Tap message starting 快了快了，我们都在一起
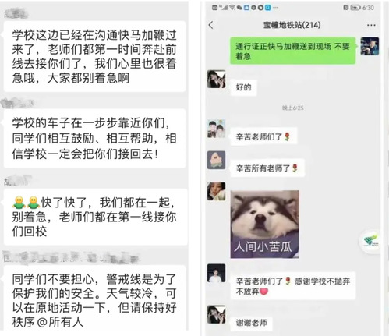389x336 pixels. pyautogui.click(x=95, y=217)
